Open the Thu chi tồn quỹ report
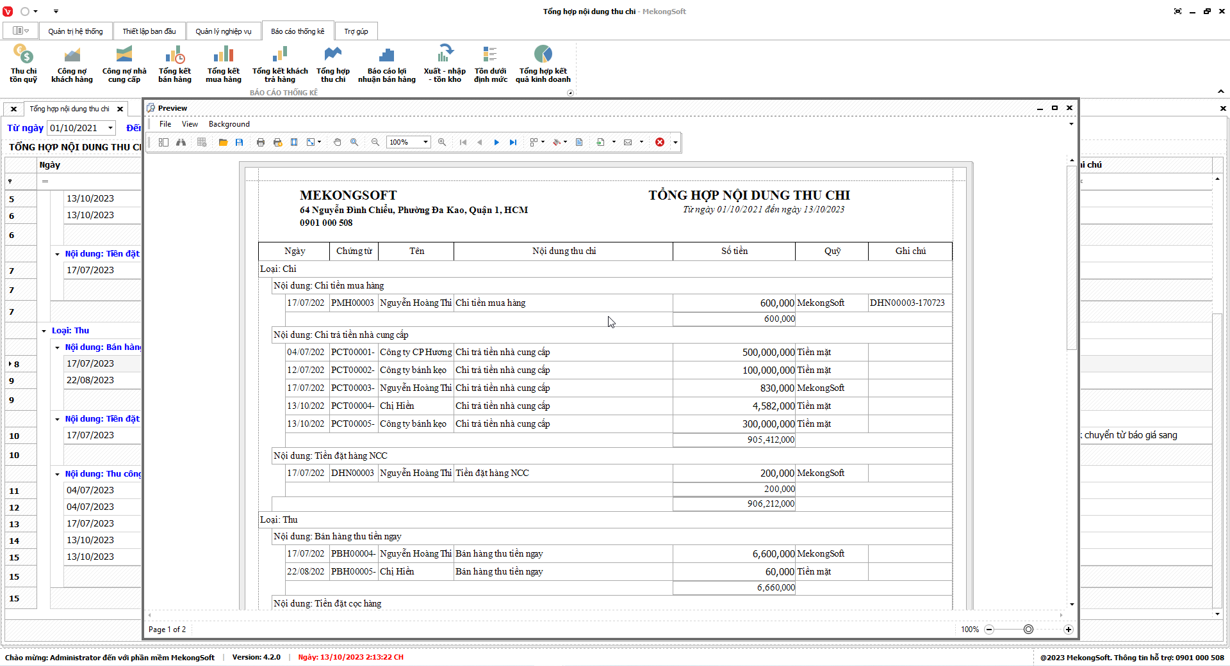The image size is (1230, 666). 24,64
